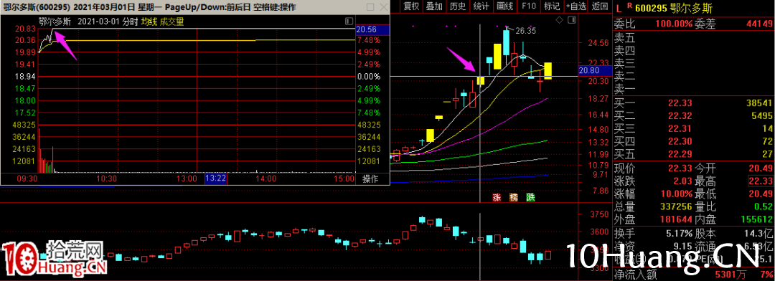The image size is (775, 281).
Task: Open the 叠加 overlay option
Action: point(434,6)
